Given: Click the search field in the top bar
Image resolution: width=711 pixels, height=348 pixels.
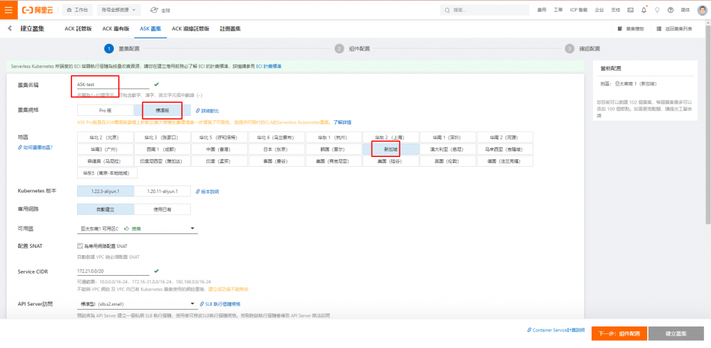Looking at the screenshot, I should click(x=484, y=10).
